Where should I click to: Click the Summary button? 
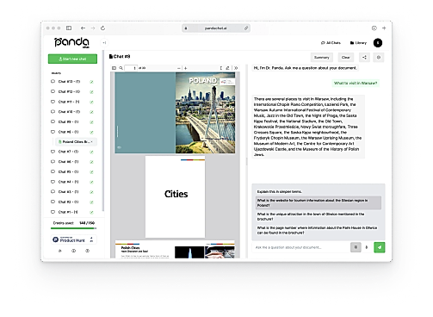click(x=322, y=58)
